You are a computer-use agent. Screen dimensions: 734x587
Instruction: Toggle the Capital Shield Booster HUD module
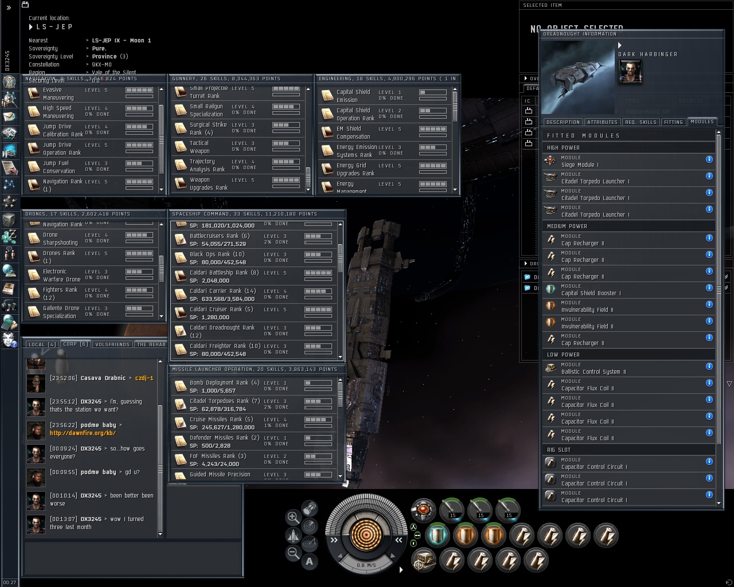438,535
